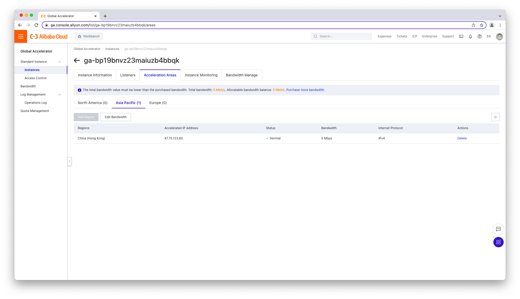
Task: Open the chat feedback floating icon
Action: (498, 229)
